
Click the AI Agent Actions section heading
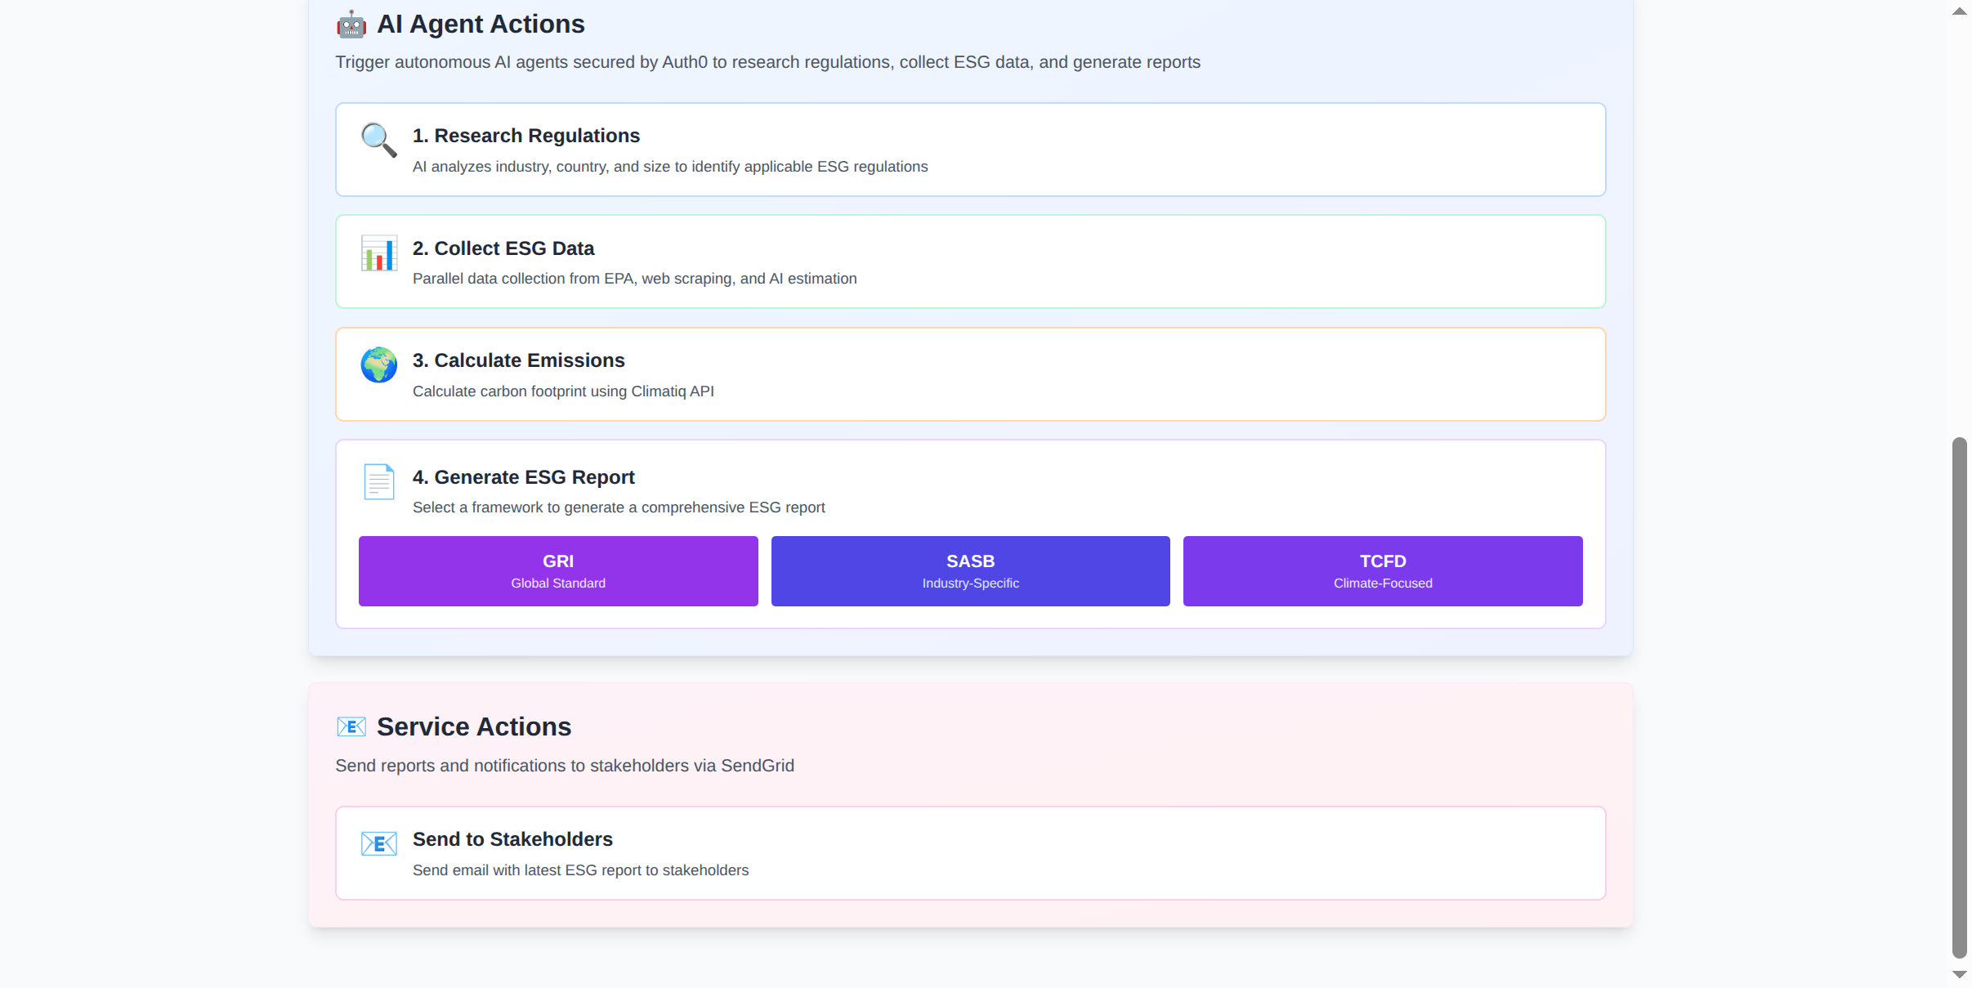[481, 25]
